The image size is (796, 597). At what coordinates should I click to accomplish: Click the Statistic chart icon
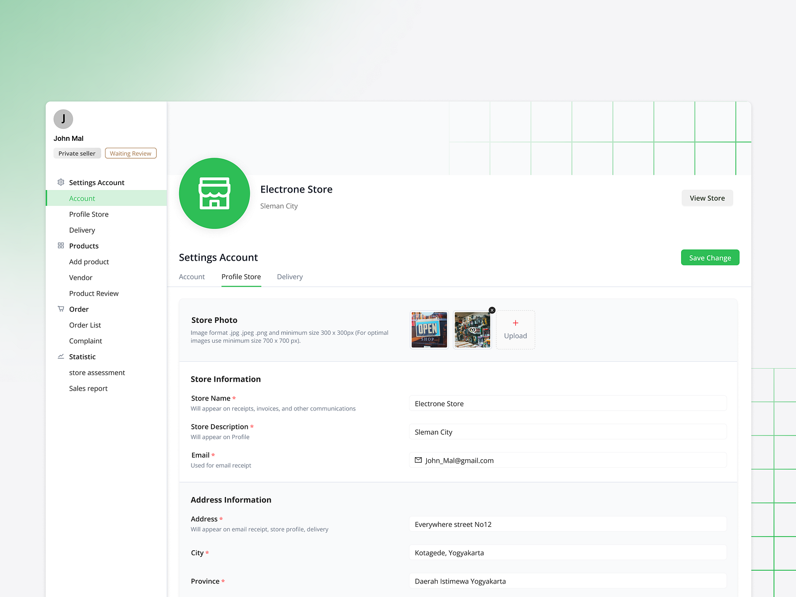click(61, 357)
